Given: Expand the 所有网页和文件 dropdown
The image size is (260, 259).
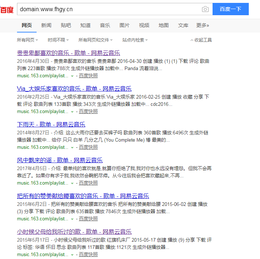Looking at the screenshot, I should point(96,40).
